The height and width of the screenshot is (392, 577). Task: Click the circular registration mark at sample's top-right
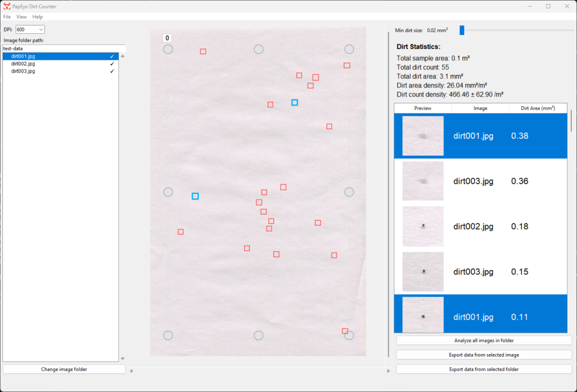349,49
